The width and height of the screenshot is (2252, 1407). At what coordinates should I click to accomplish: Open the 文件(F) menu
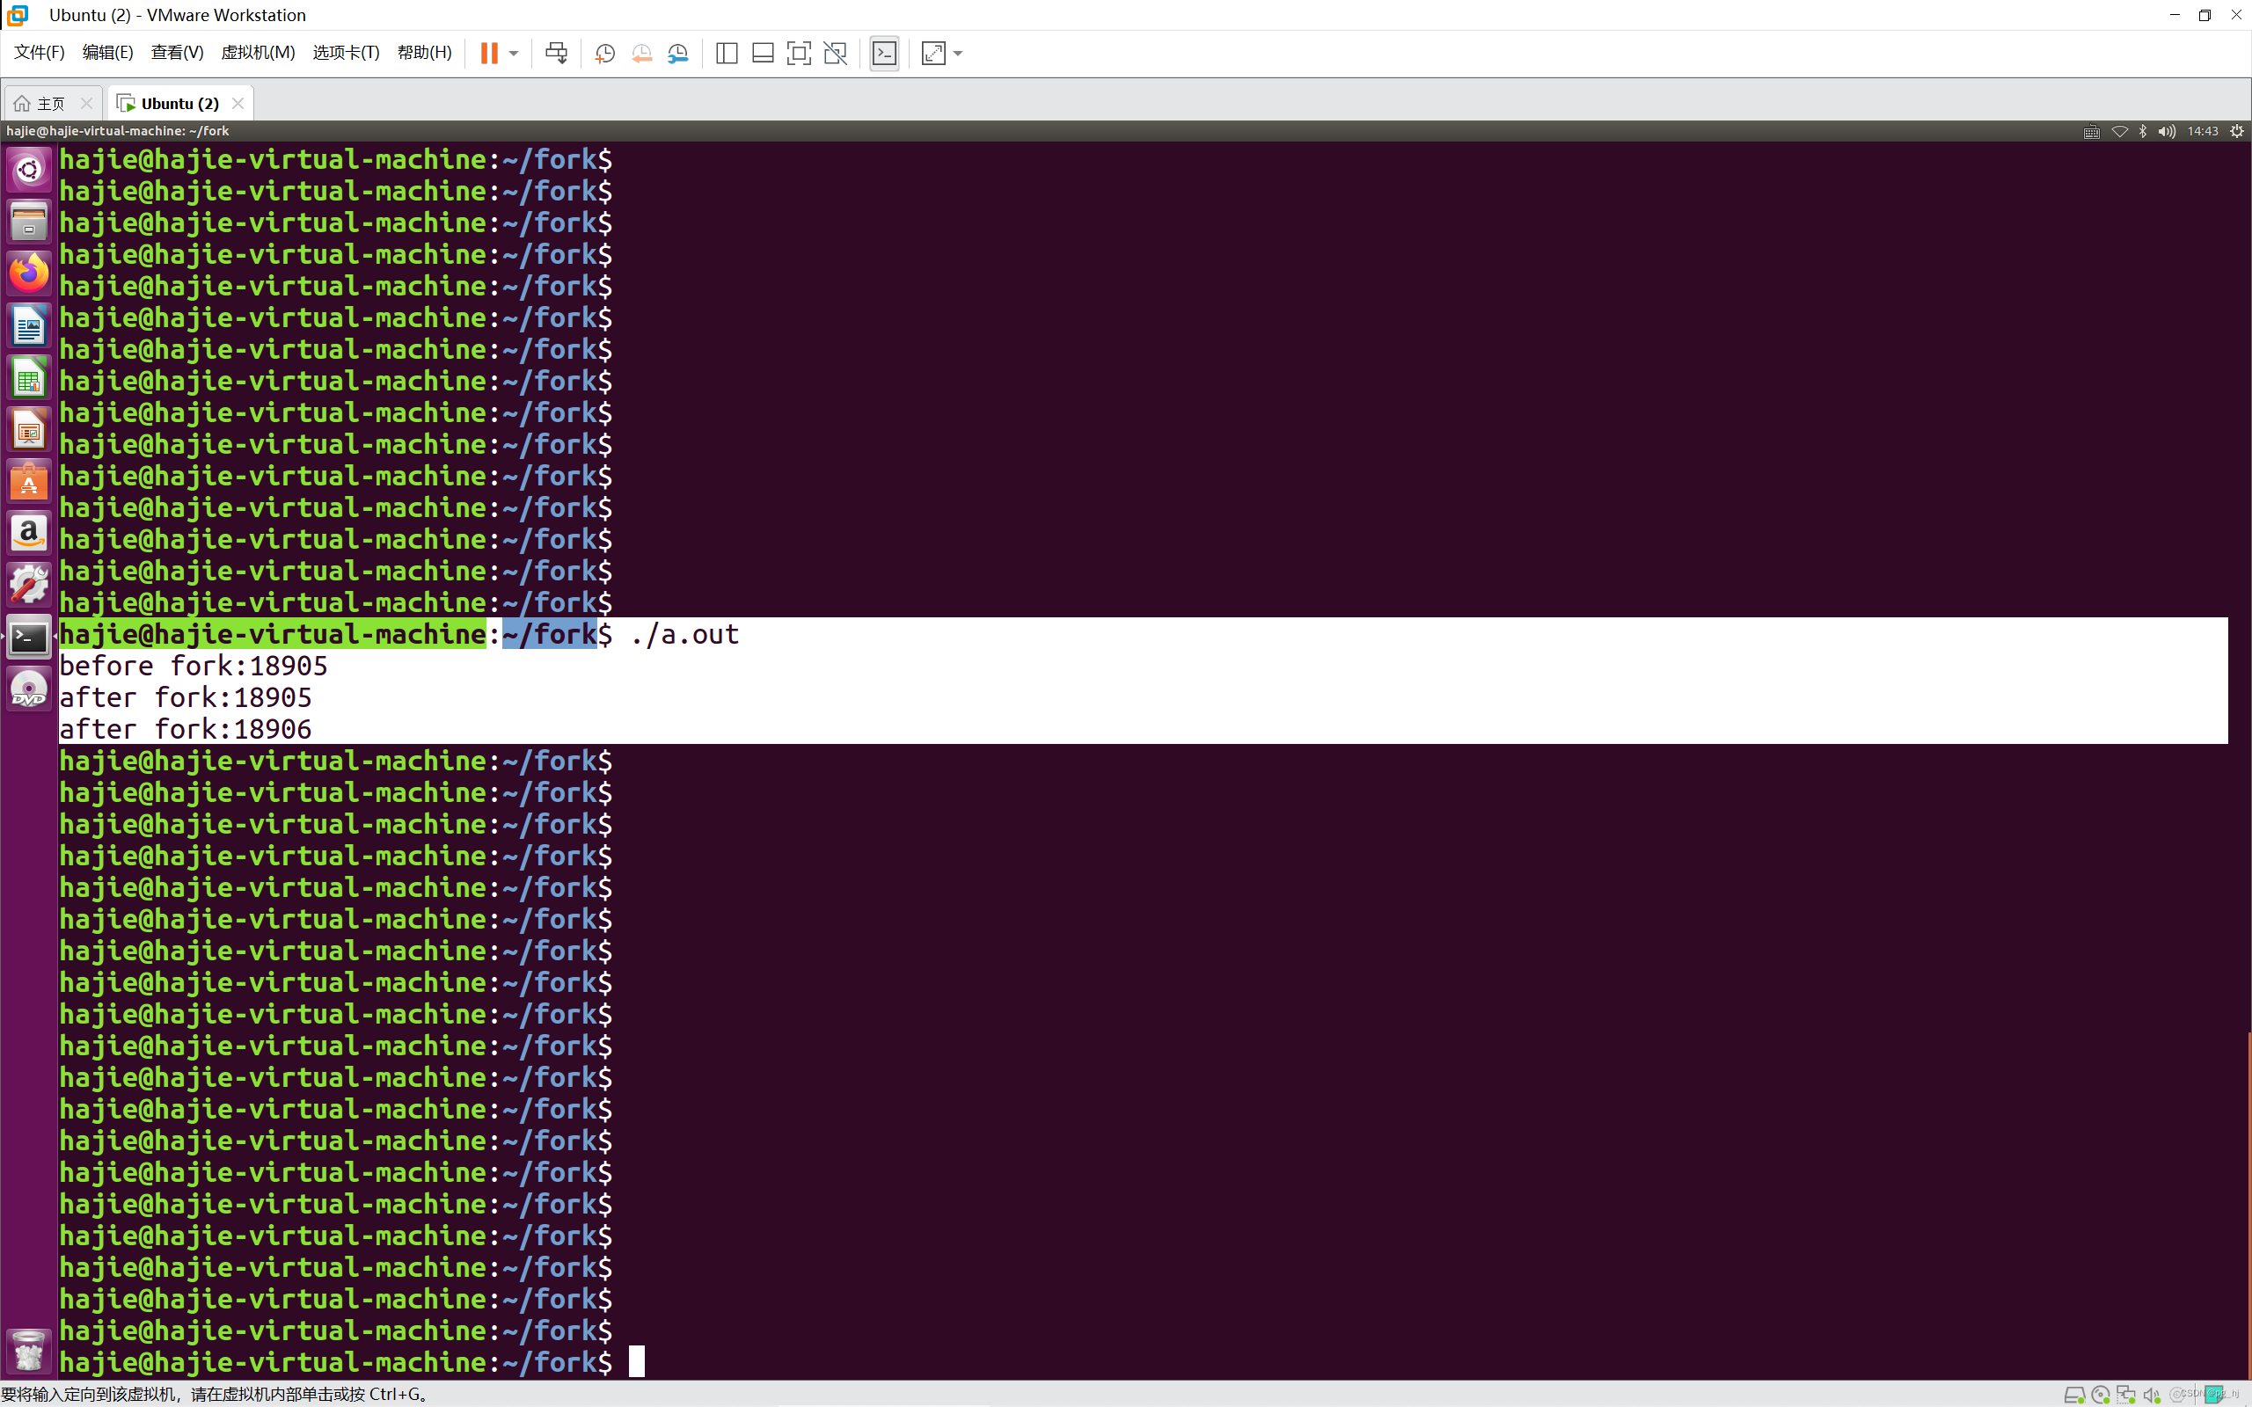pos(39,52)
